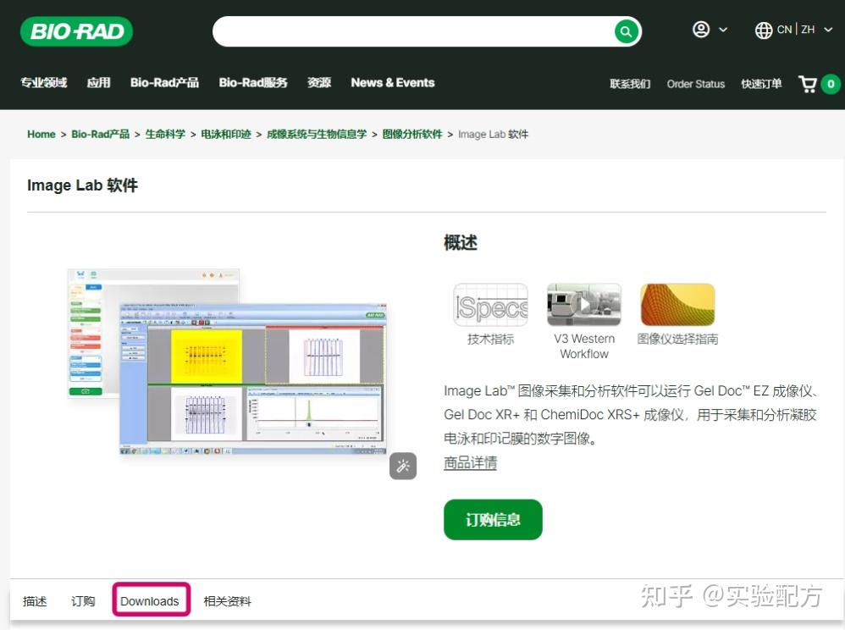Click the 概述 heading

click(x=461, y=242)
